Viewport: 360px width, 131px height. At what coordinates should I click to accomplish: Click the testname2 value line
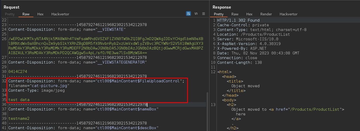pos(19,118)
